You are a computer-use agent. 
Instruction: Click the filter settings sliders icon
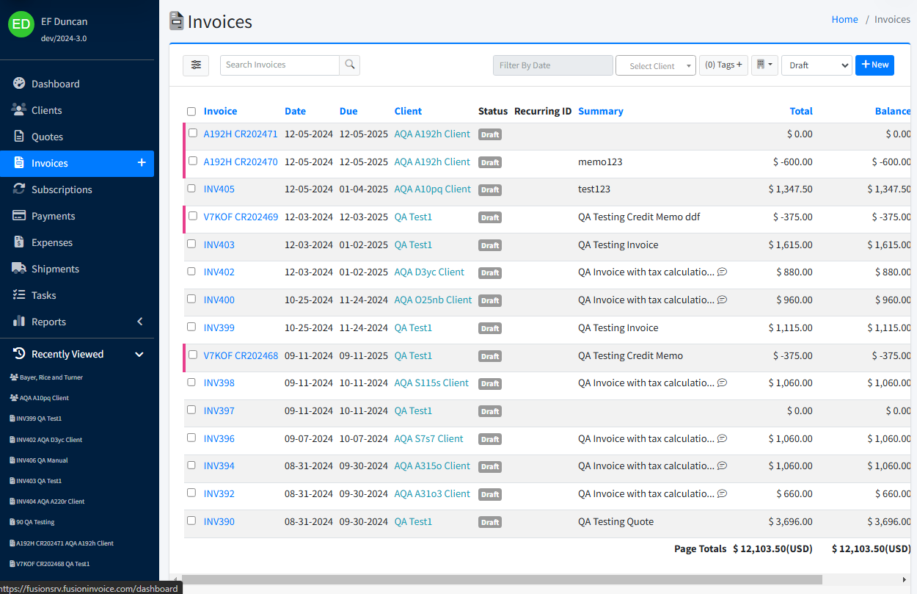pos(196,65)
